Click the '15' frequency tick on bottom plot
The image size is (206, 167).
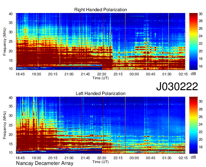click(x=11, y=144)
